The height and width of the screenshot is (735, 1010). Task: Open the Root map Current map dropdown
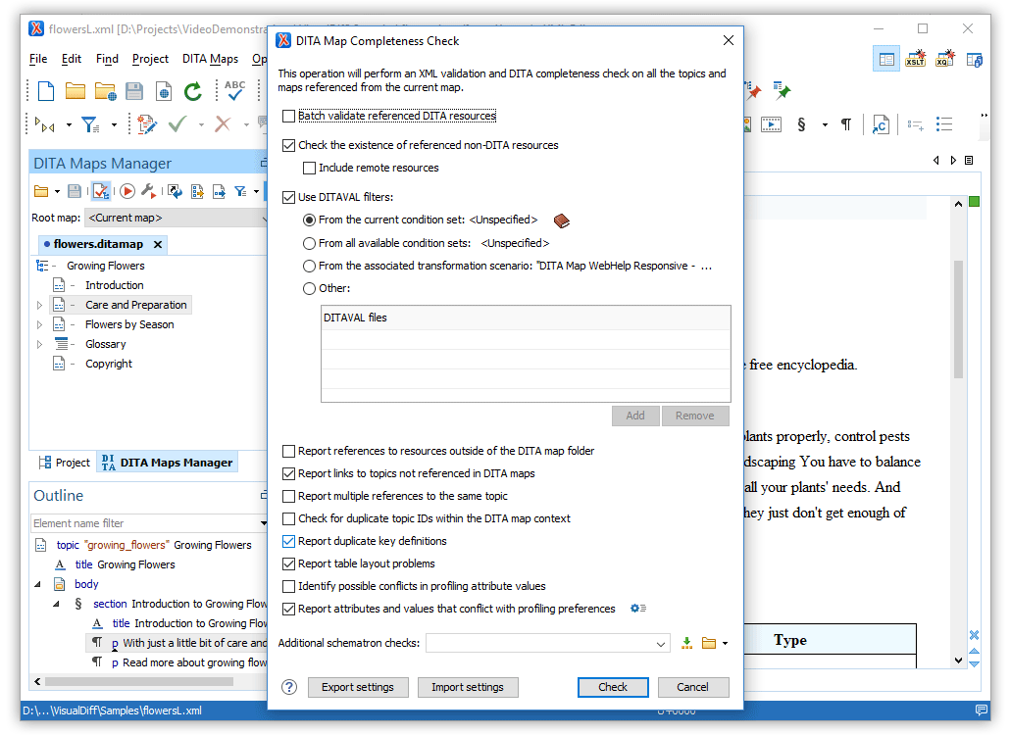[176, 219]
